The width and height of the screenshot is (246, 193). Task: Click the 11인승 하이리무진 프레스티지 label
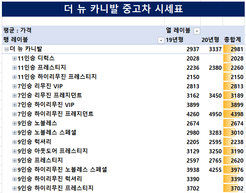click(x=57, y=77)
